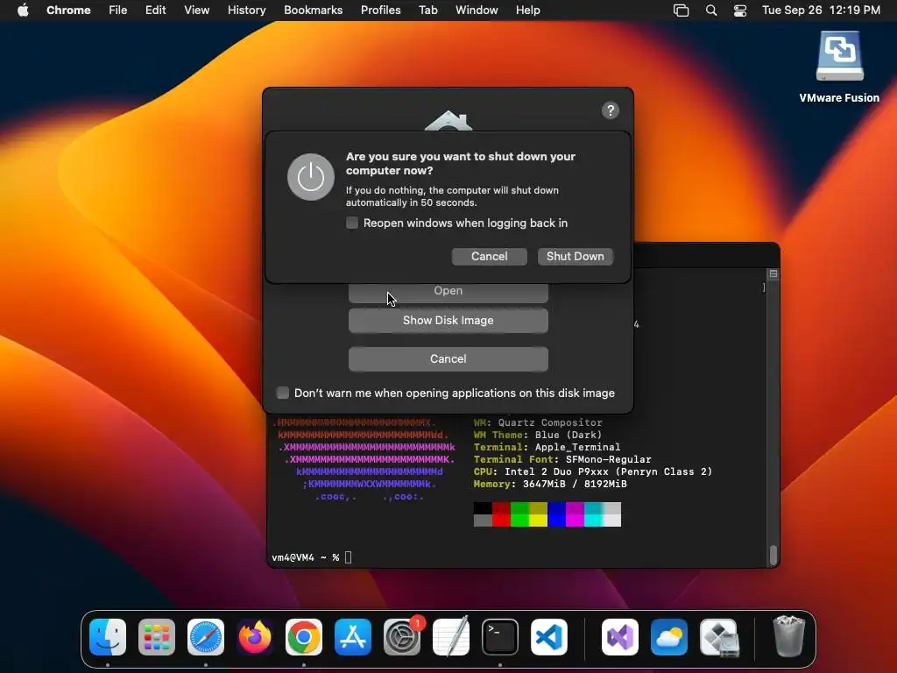Click the Terminal window vertical scrollbar
Image resolution: width=897 pixels, height=673 pixels.
tap(773, 554)
